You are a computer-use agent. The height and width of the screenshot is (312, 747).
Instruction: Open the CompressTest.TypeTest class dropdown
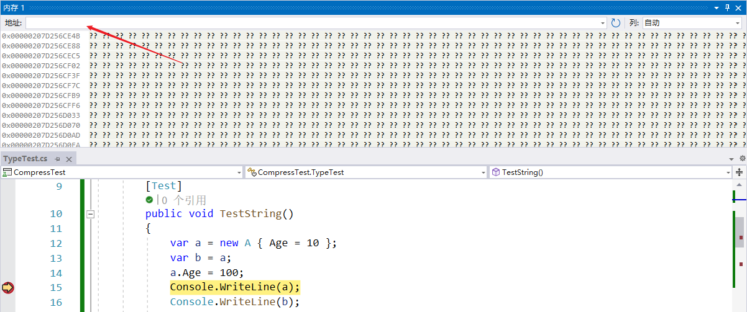tap(365, 172)
